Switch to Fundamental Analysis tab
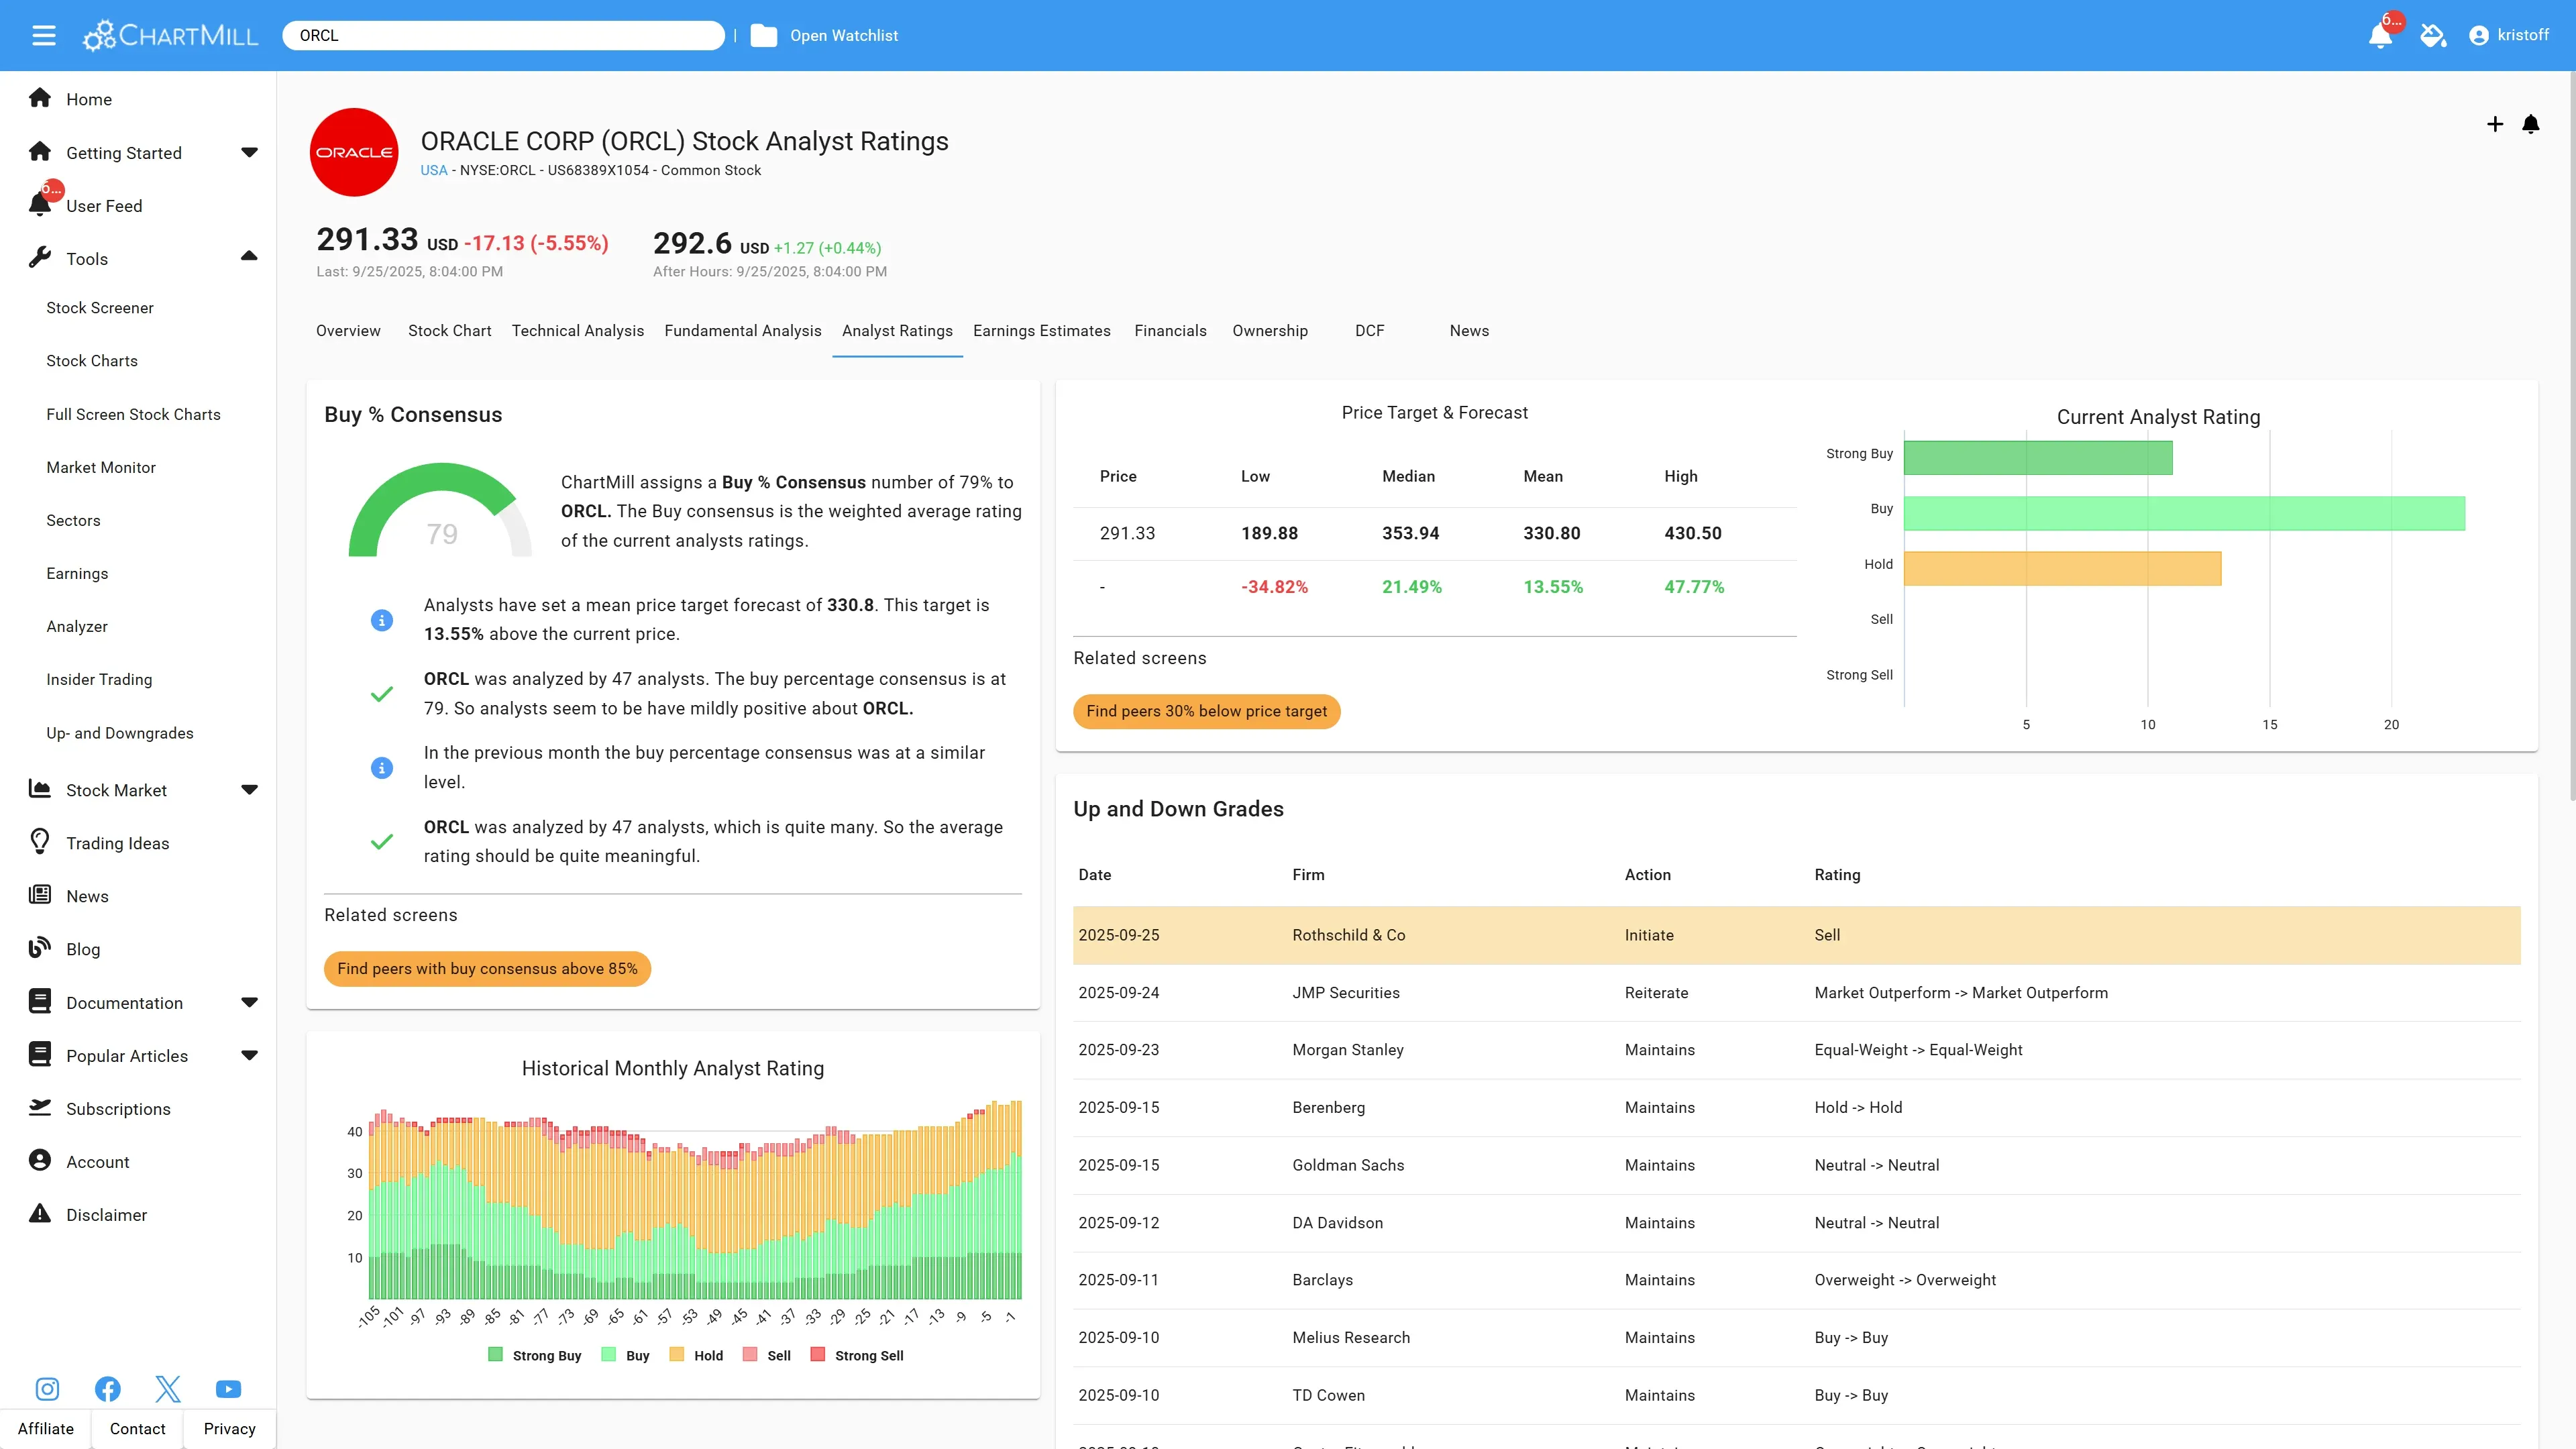 coord(743,331)
